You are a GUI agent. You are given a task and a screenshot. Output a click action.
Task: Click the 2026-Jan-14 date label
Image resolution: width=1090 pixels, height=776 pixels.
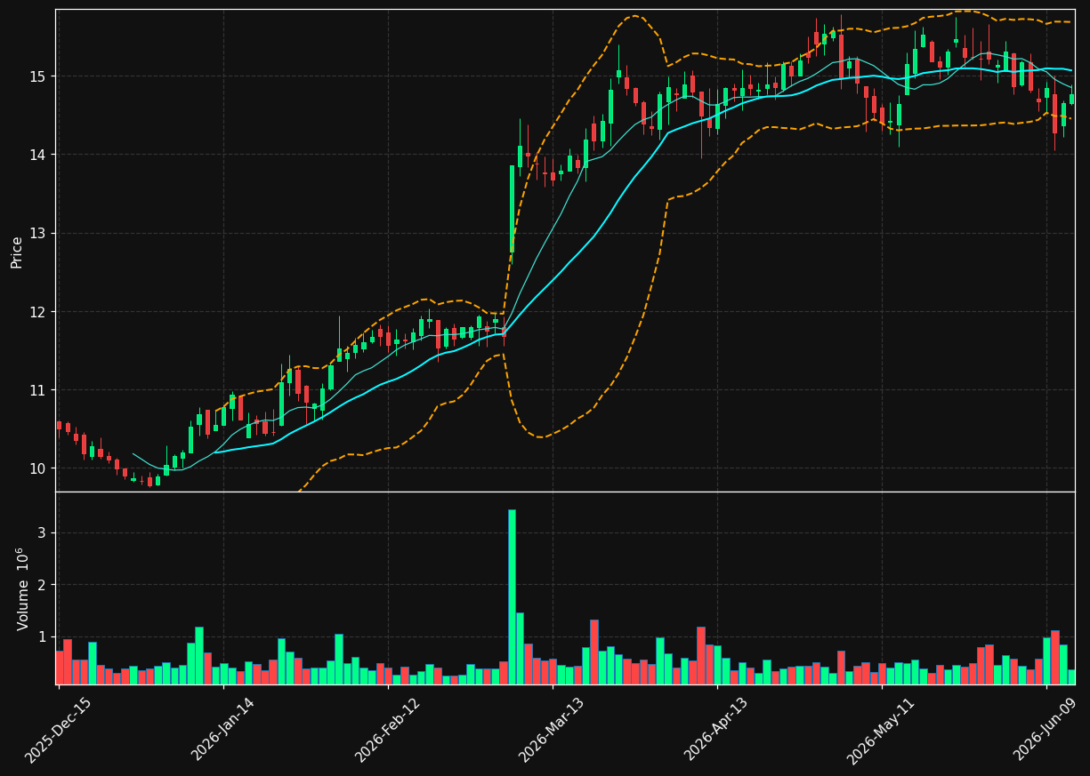[x=222, y=728]
